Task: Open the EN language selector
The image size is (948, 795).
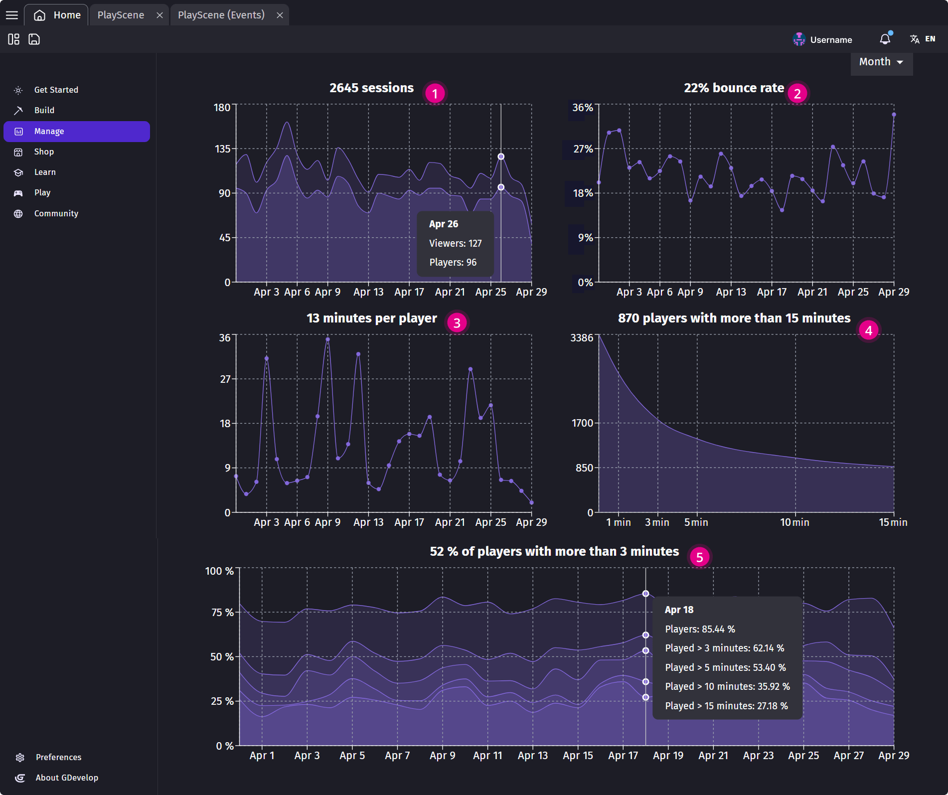Action: pyautogui.click(x=922, y=39)
